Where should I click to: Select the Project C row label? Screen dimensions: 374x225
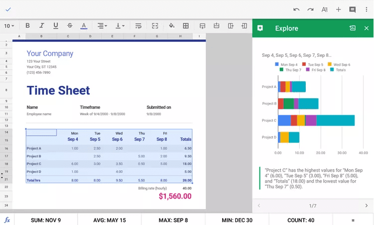(x=34, y=164)
